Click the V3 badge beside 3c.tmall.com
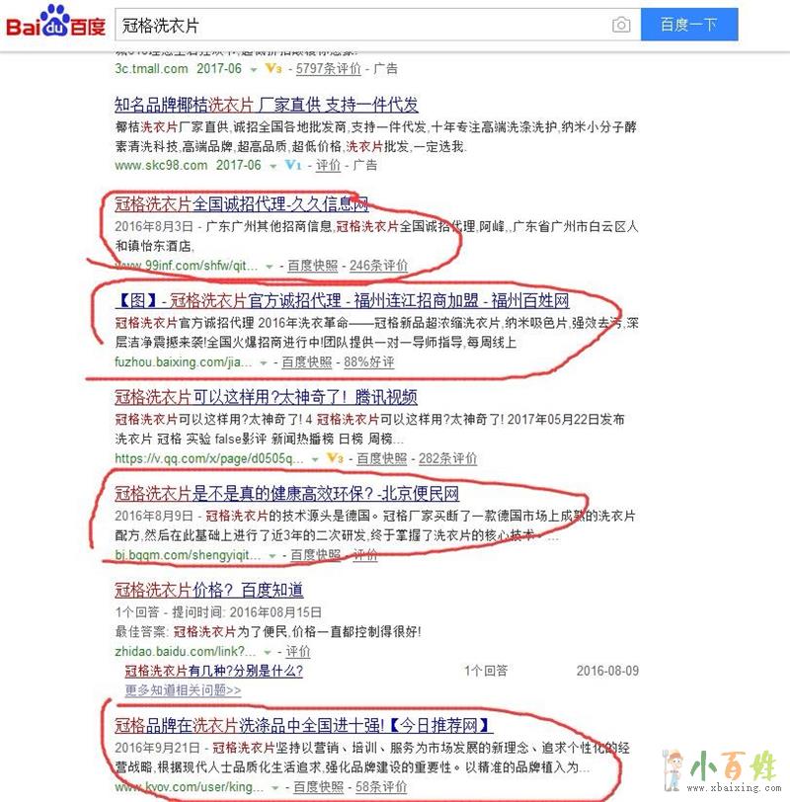 274,68
